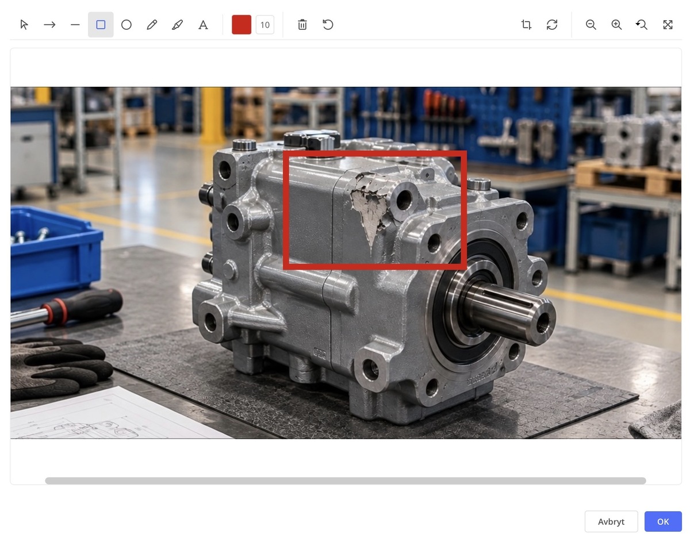Undo the last annotation action
The height and width of the screenshot is (541, 690).
point(328,25)
